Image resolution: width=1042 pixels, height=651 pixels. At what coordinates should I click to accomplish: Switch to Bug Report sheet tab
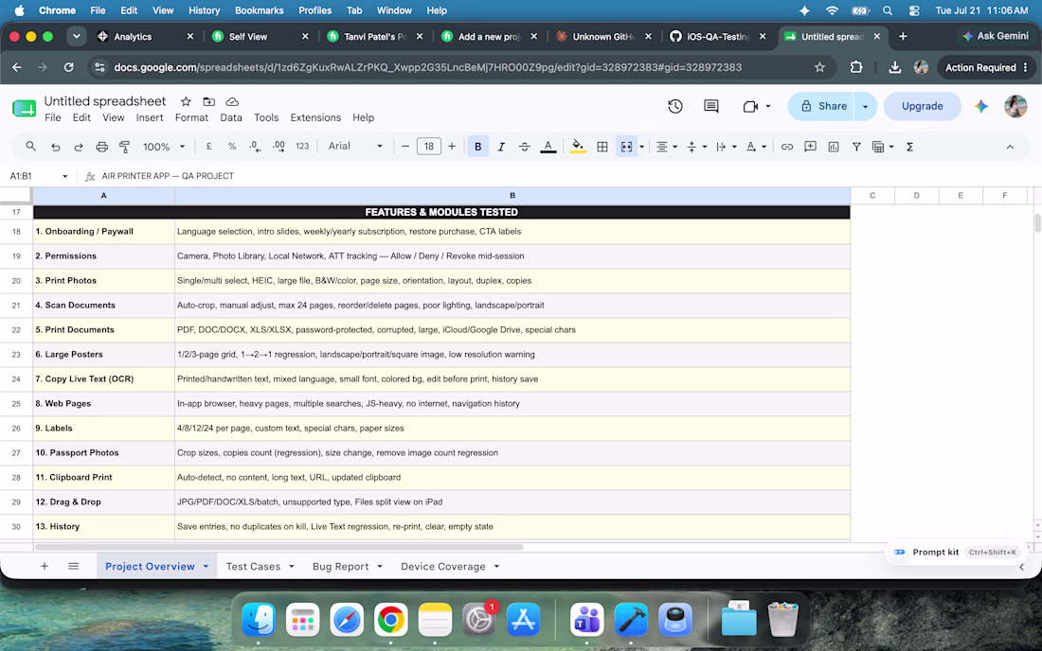(340, 567)
